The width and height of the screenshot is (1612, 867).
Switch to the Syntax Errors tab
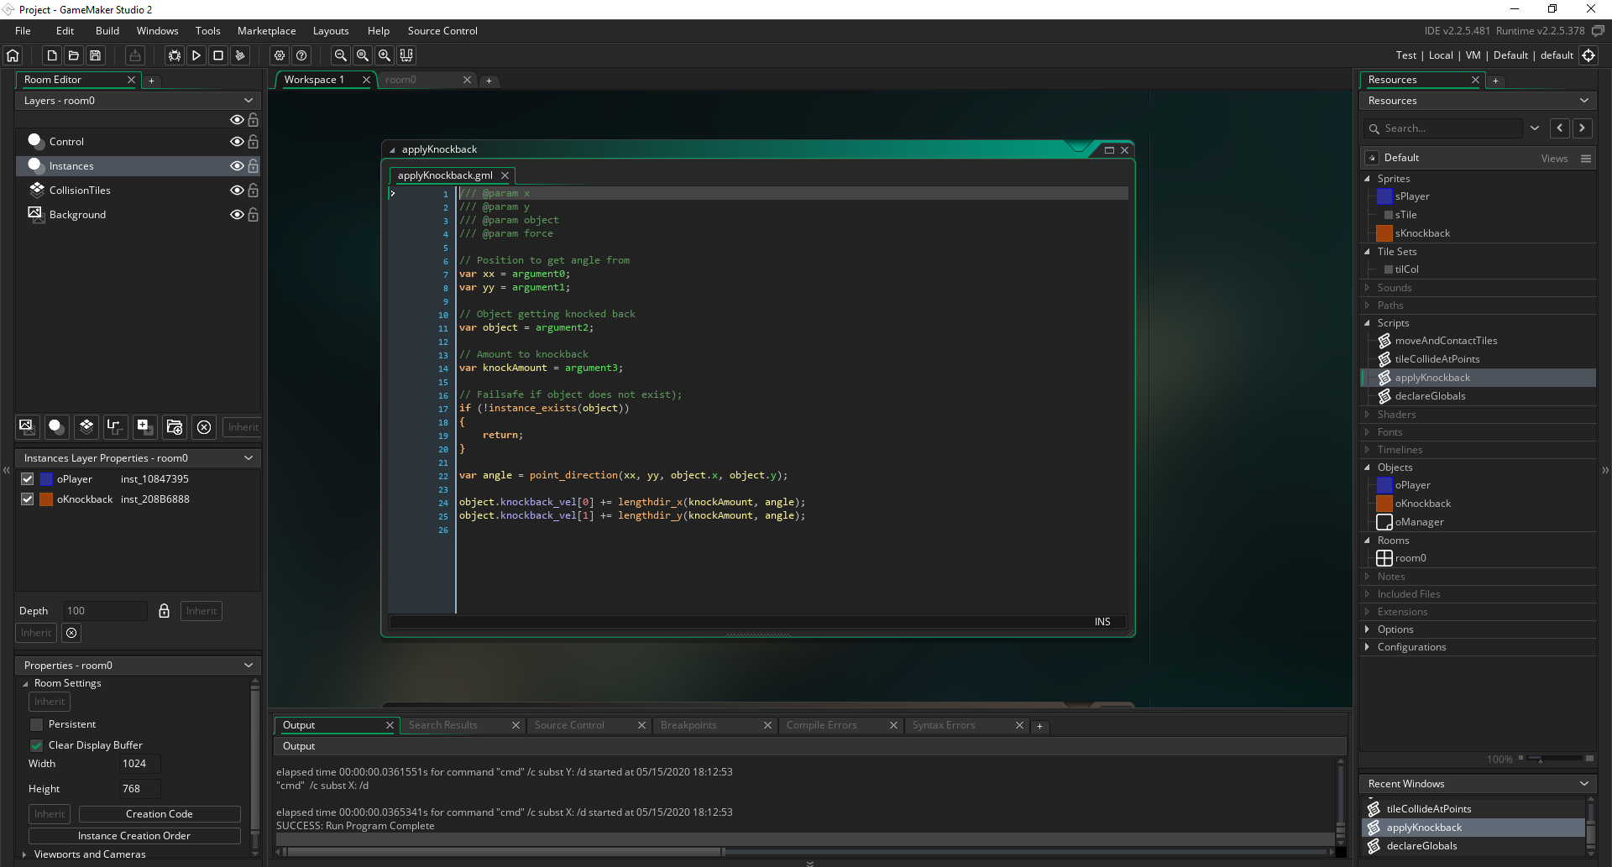[x=944, y=725]
